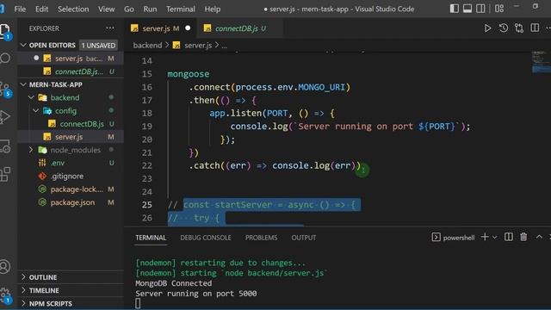Select the Terminal panel tab
The width and height of the screenshot is (551, 310).
point(151,238)
